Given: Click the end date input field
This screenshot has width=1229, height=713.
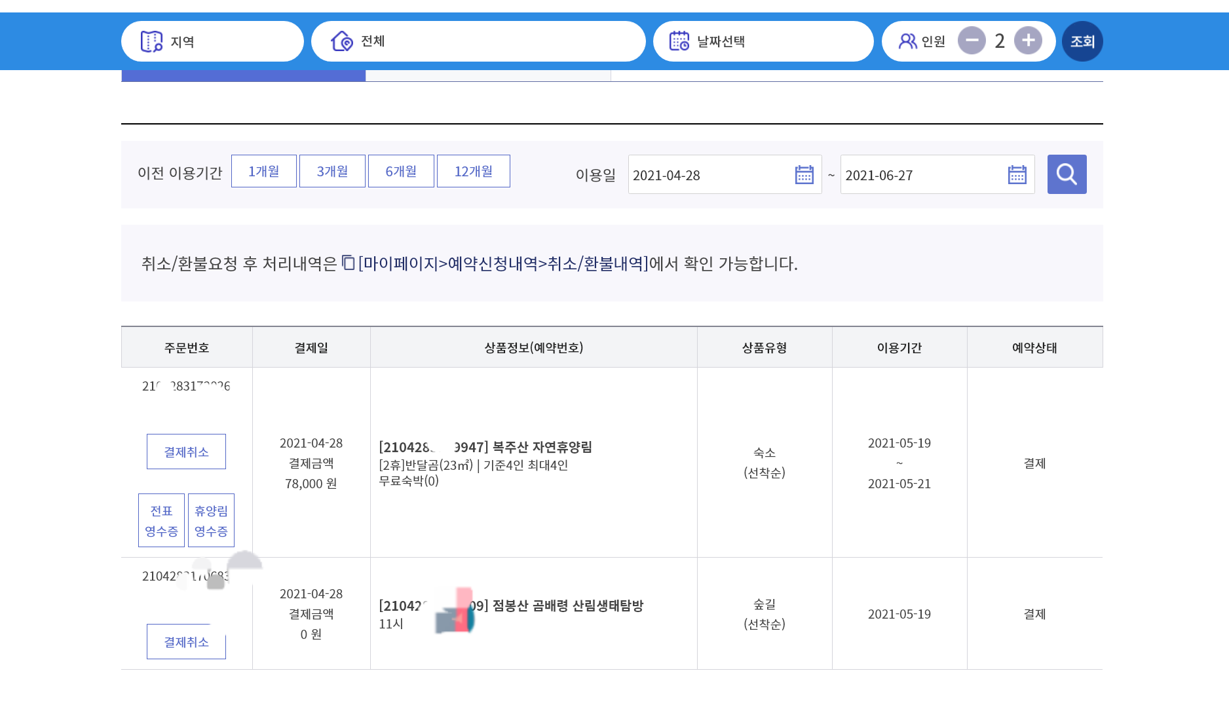Looking at the screenshot, I should point(937,174).
